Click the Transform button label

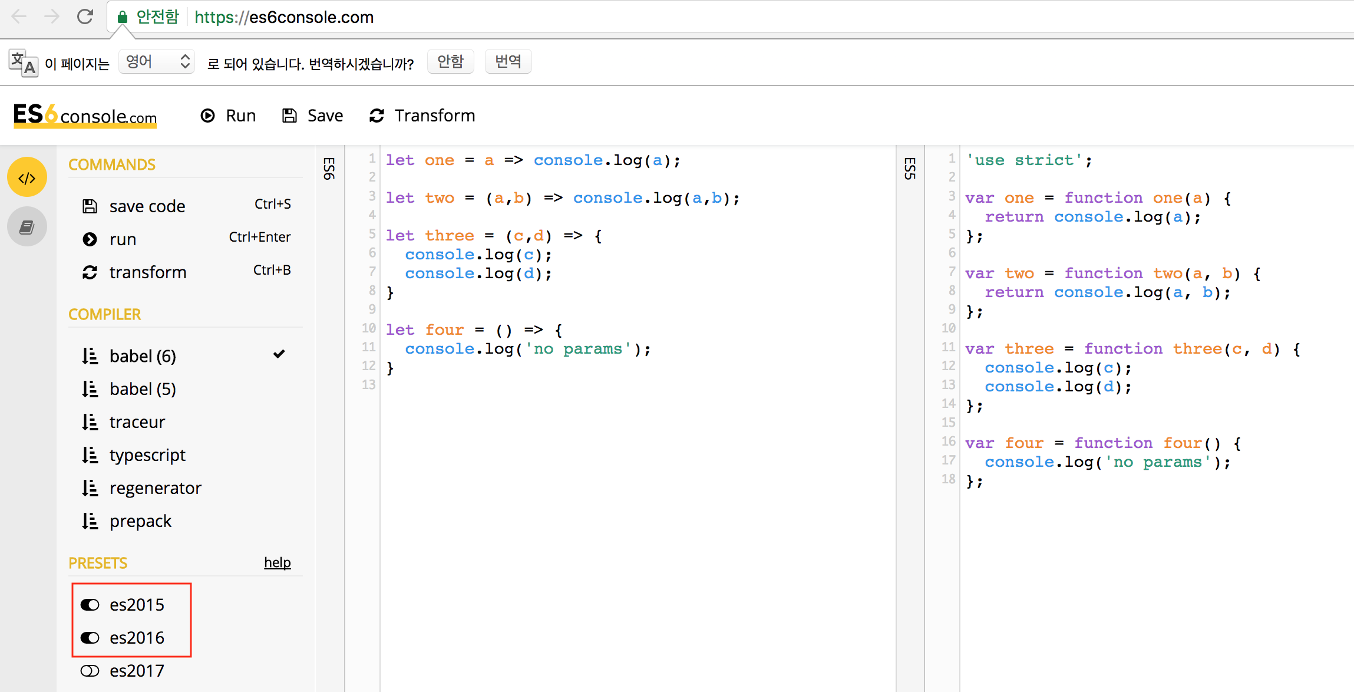[435, 116]
